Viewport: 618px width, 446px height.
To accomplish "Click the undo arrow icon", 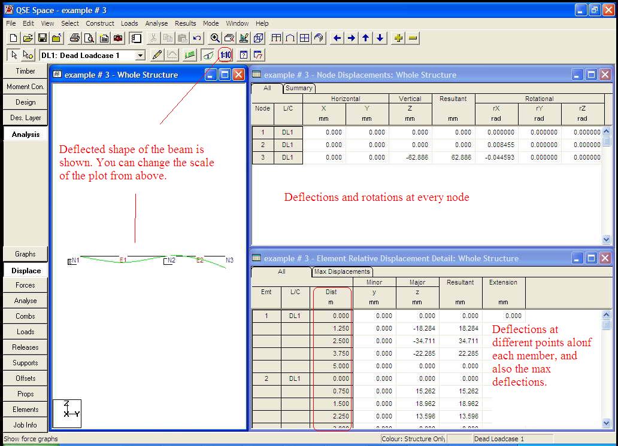I will click(x=196, y=38).
